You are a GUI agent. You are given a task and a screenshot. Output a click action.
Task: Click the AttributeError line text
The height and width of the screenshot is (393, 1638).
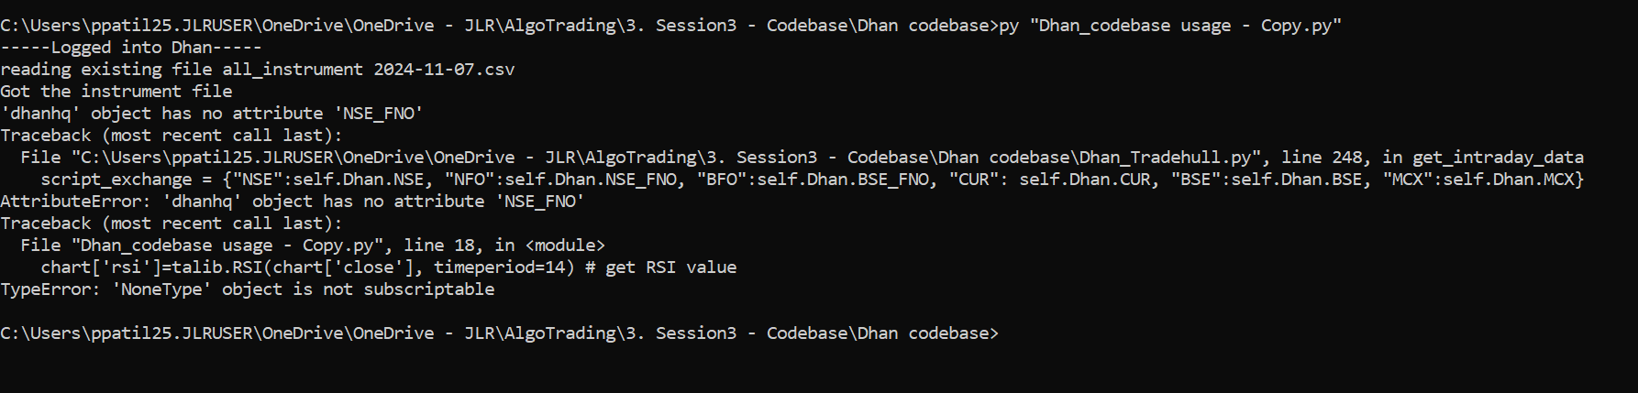click(293, 202)
